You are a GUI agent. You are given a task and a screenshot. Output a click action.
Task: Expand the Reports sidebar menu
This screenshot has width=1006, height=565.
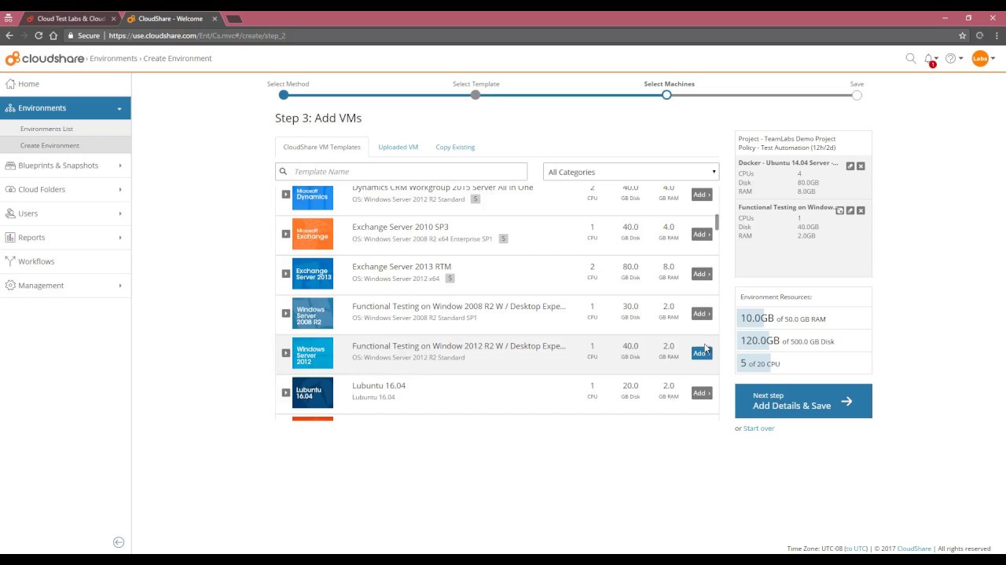click(x=65, y=237)
